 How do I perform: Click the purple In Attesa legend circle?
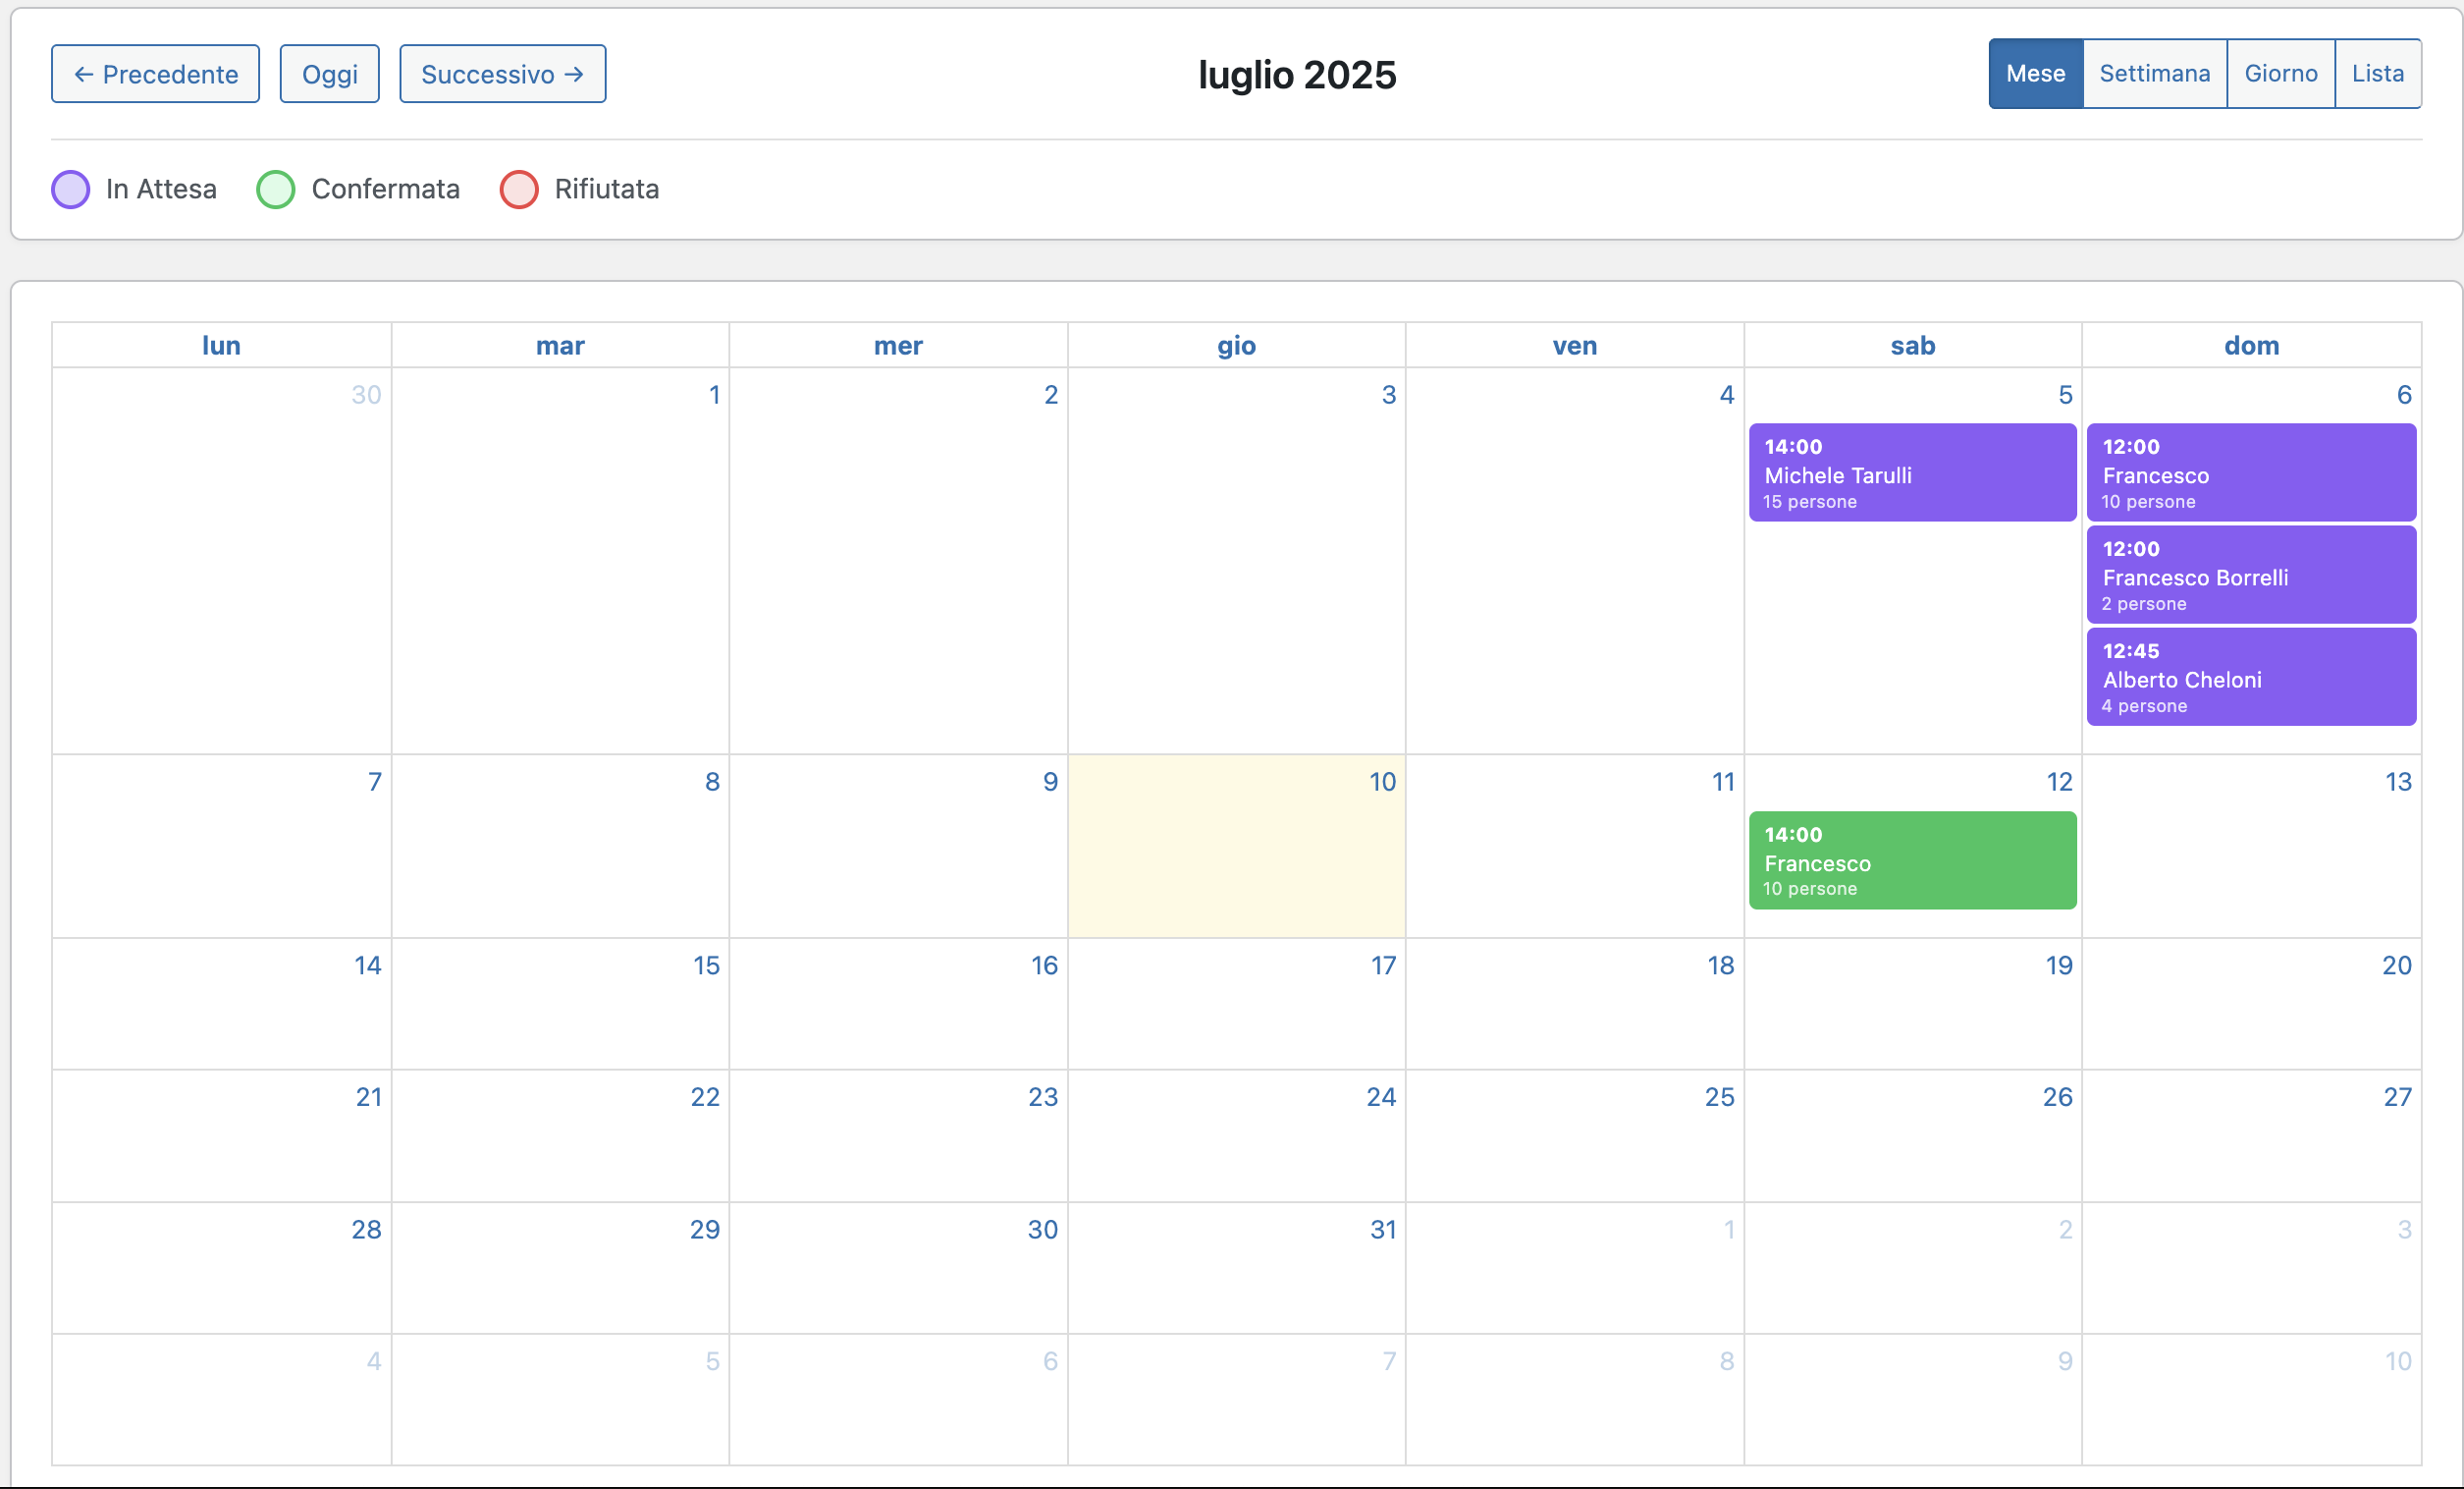(x=70, y=190)
